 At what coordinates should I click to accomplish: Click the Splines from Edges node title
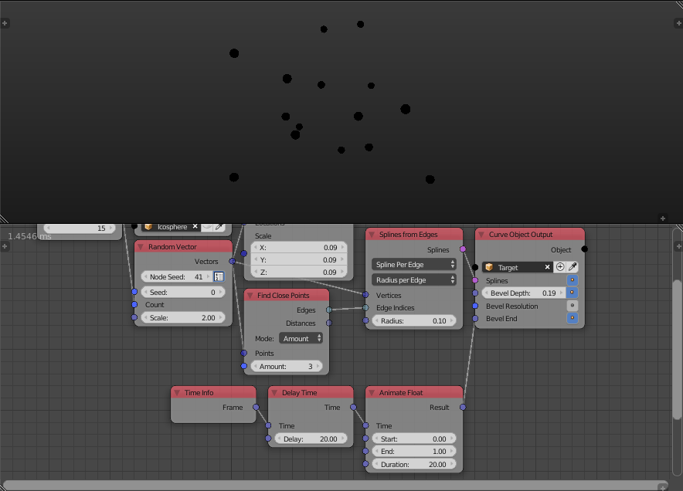(x=408, y=235)
